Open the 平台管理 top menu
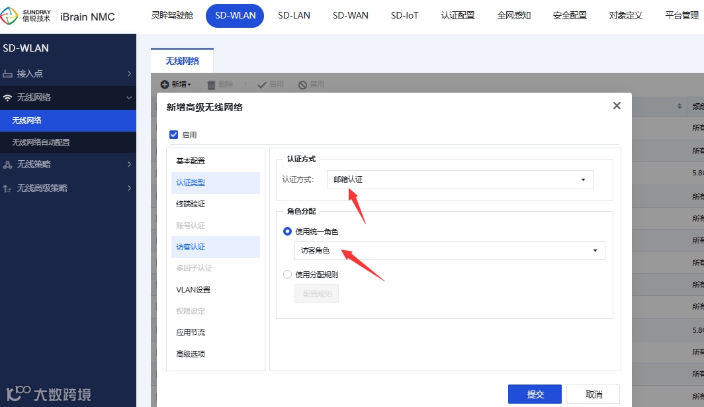704x407 pixels. (x=682, y=15)
